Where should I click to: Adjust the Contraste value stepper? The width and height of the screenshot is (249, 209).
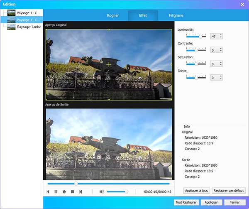[x=221, y=50]
